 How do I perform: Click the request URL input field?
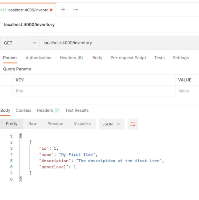pyautogui.click(x=119, y=43)
